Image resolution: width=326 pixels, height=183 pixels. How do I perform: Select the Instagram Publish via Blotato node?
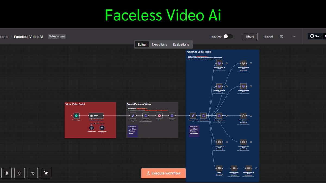coord(219,63)
